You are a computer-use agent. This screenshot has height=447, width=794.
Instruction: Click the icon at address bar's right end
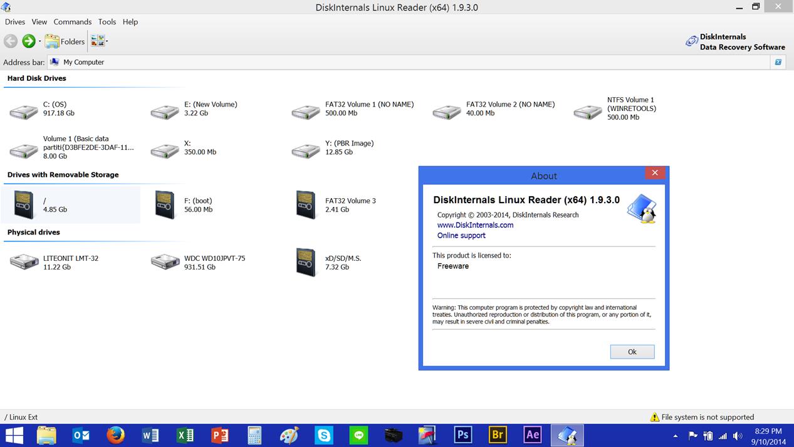point(778,62)
